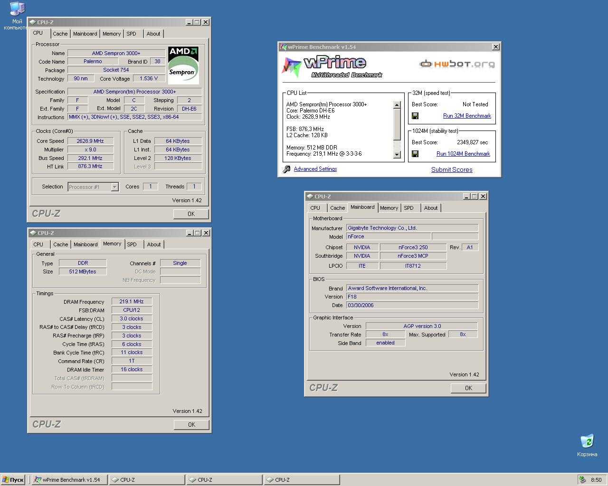
Task: Click HT Link value 876.3 MHz
Action: [x=90, y=167]
